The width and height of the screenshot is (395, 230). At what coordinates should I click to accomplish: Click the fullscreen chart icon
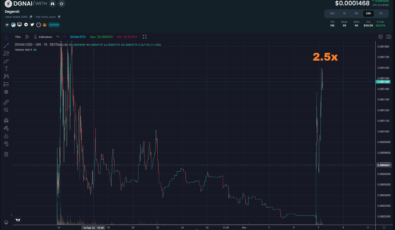[145, 37]
